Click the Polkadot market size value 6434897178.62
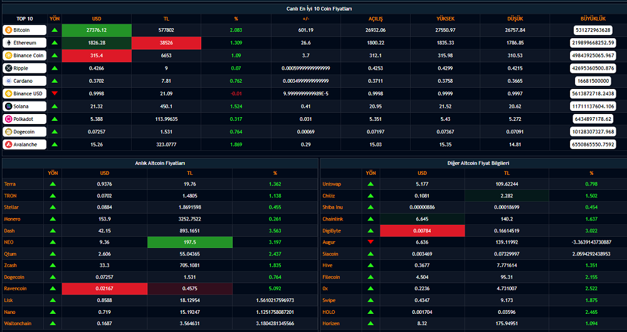Screen dimensions: 627x332 coord(593,119)
